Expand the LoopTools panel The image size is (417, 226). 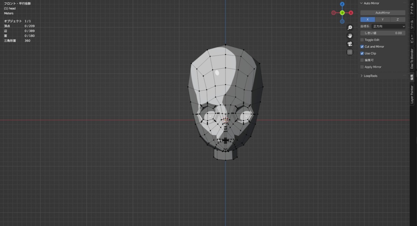click(362, 76)
